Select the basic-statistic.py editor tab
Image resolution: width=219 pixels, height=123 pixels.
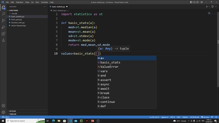(x=59, y=6)
